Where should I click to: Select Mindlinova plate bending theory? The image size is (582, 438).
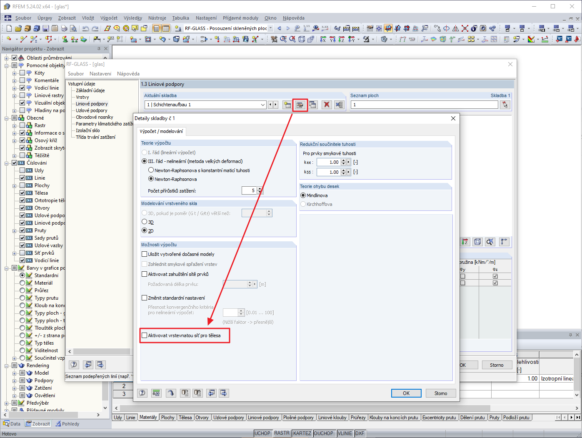point(303,195)
